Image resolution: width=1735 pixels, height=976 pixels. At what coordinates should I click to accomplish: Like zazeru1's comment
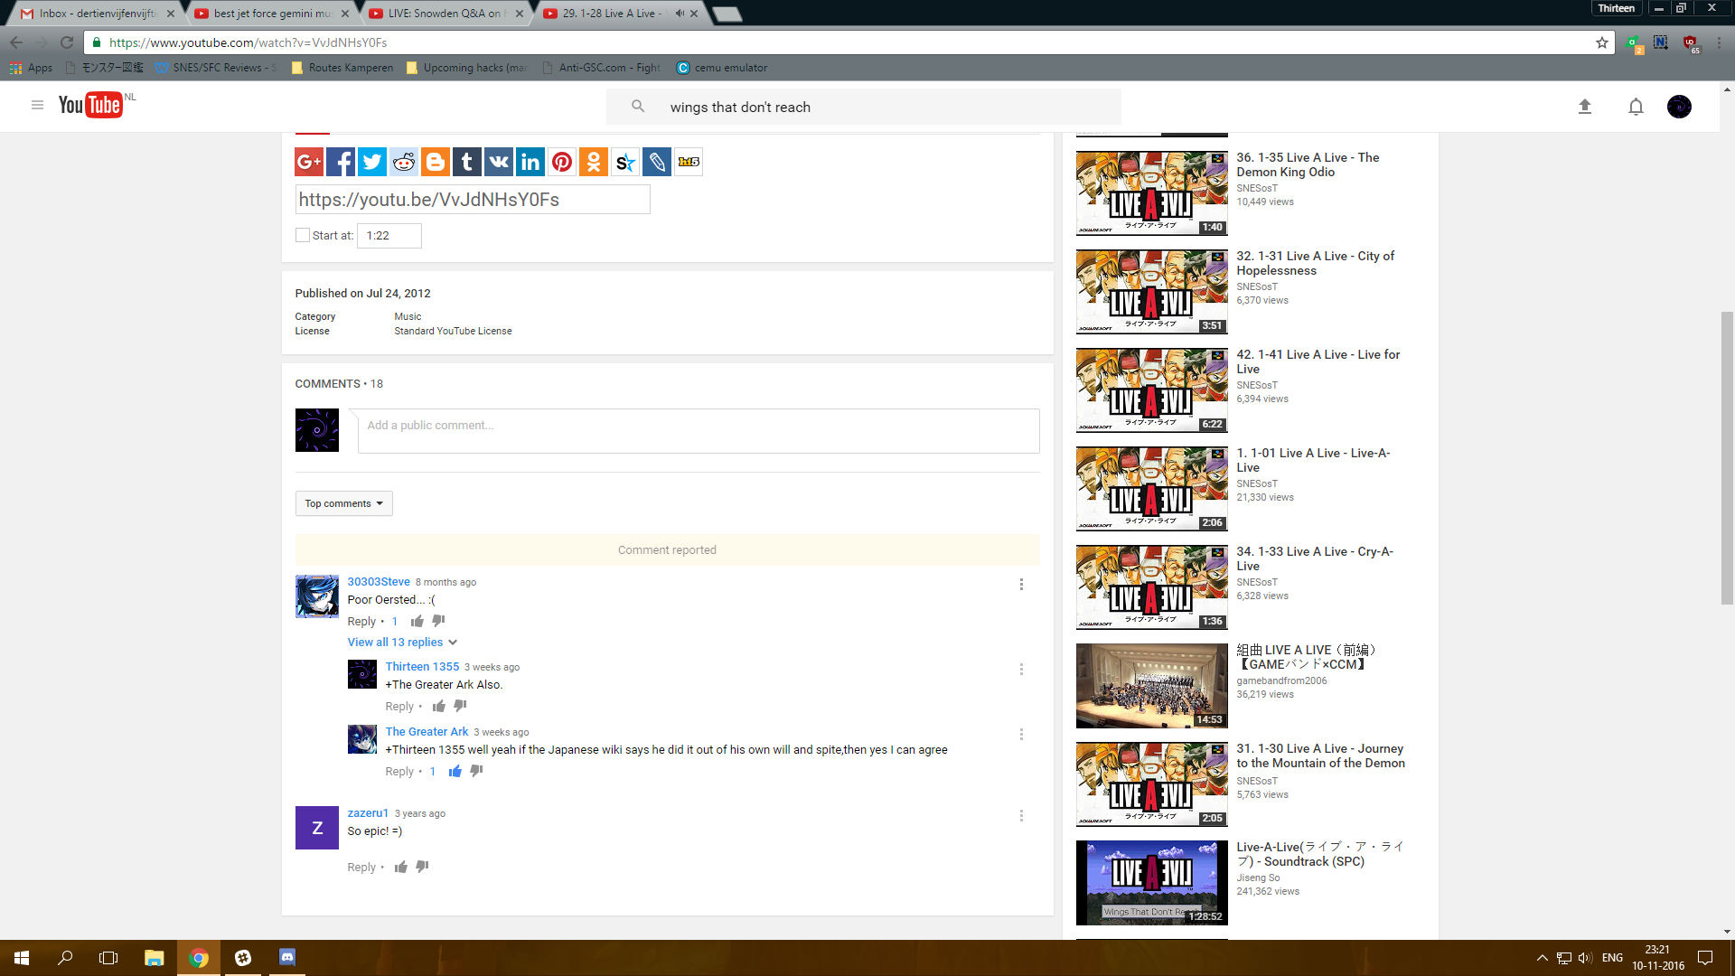pos(401,867)
